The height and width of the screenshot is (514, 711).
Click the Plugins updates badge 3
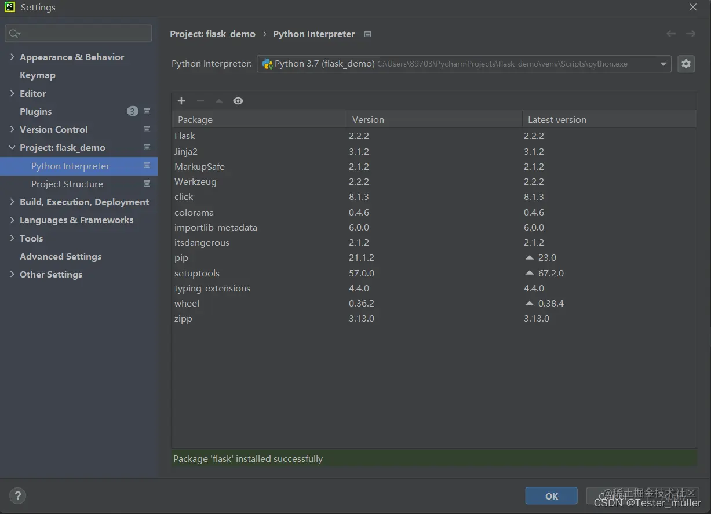click(x=133, y=111)
